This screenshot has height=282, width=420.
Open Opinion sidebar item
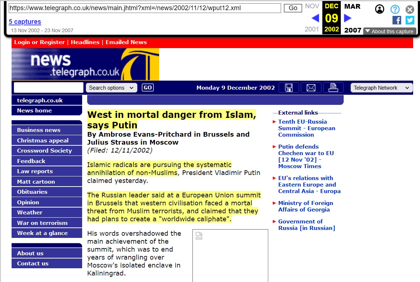tap(47, 202)
